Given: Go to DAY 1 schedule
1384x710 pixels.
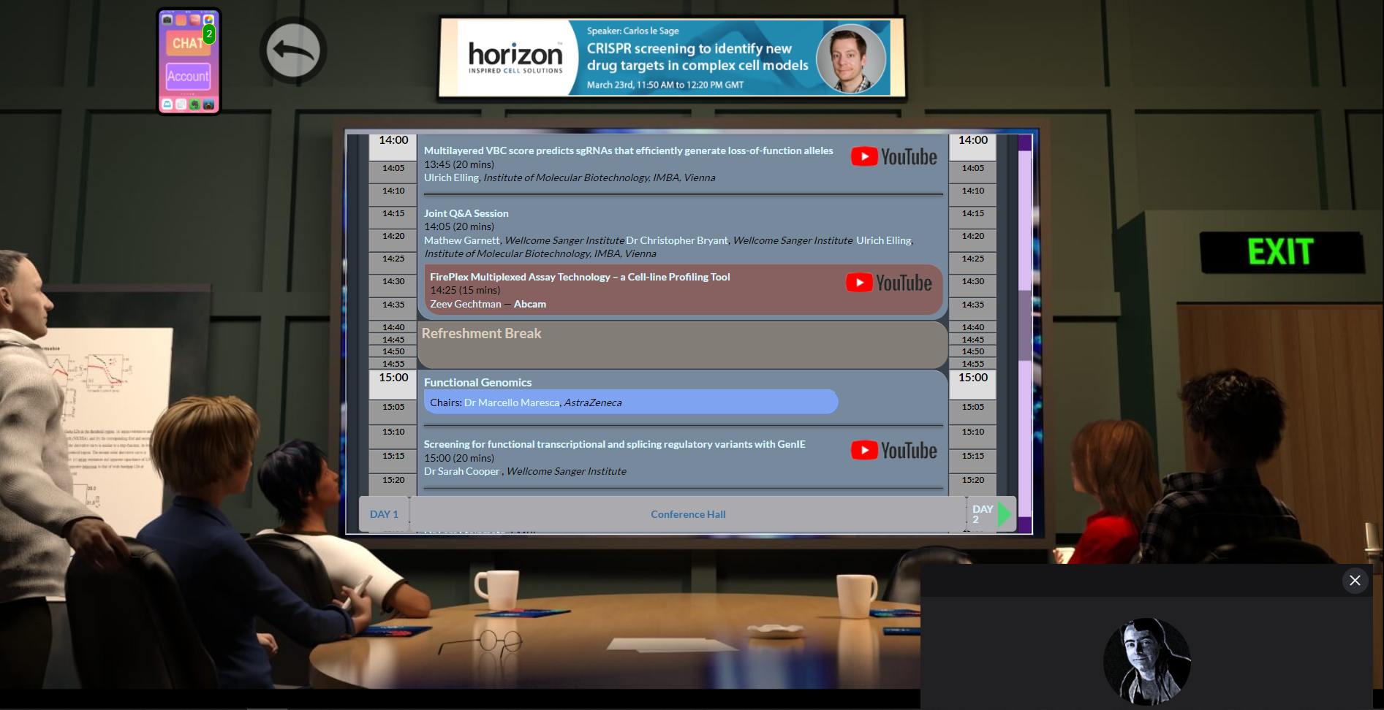Looking at the screenshot, I should tap(384, 514).
